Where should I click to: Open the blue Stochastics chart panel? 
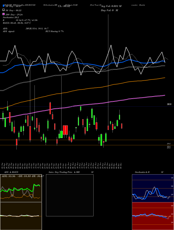coord(153,188)
